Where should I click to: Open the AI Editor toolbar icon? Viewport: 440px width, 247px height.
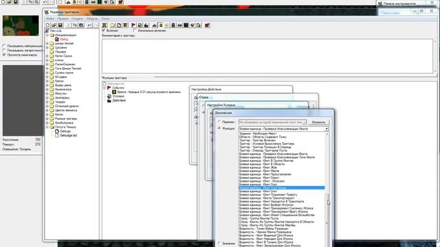[x=186, y=25]
